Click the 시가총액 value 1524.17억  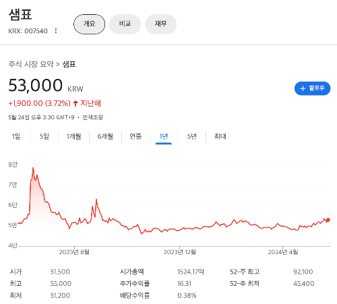(x=191, y=272)
